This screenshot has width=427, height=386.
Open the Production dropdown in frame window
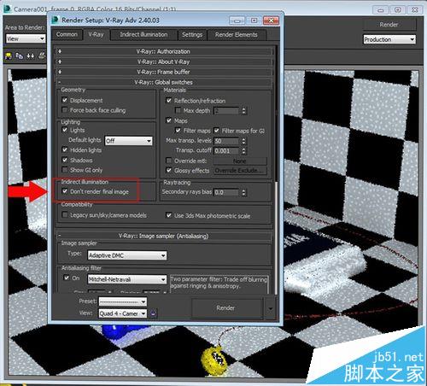389,39
